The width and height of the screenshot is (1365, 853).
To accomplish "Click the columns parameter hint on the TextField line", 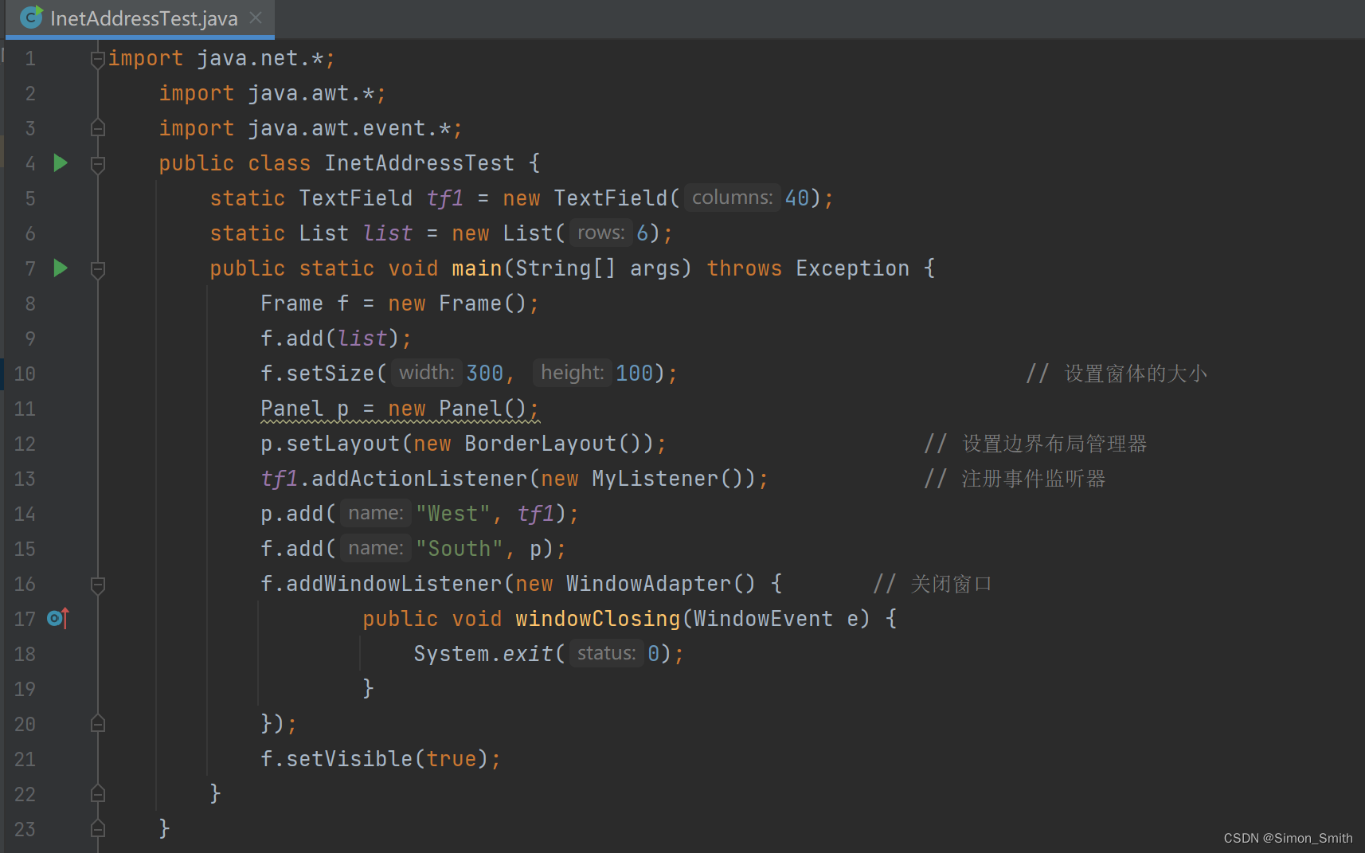I will point(731,197).
